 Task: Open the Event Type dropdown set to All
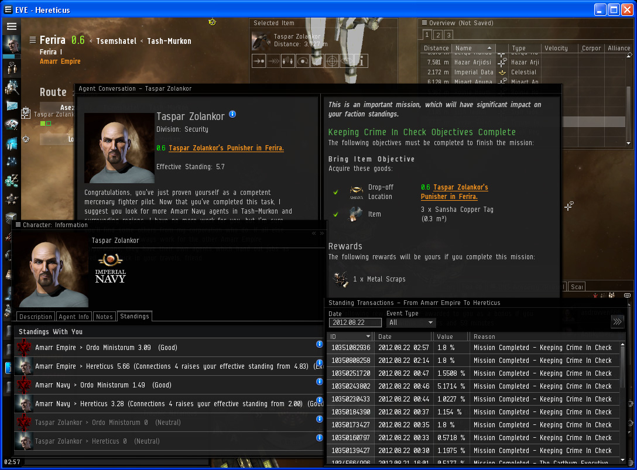pyautogui.click(x=411, y=323)
